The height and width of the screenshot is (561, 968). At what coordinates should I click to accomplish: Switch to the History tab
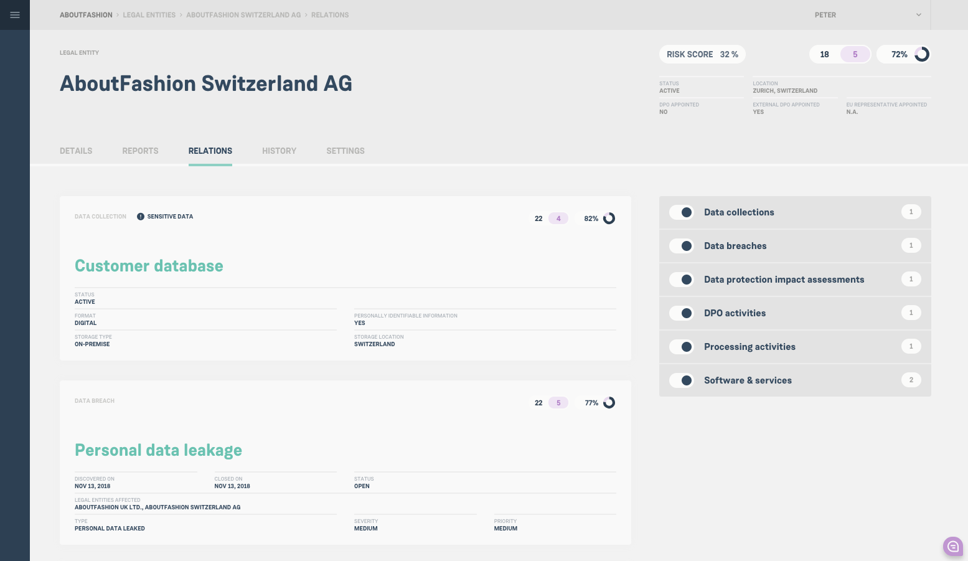point(279,151)
